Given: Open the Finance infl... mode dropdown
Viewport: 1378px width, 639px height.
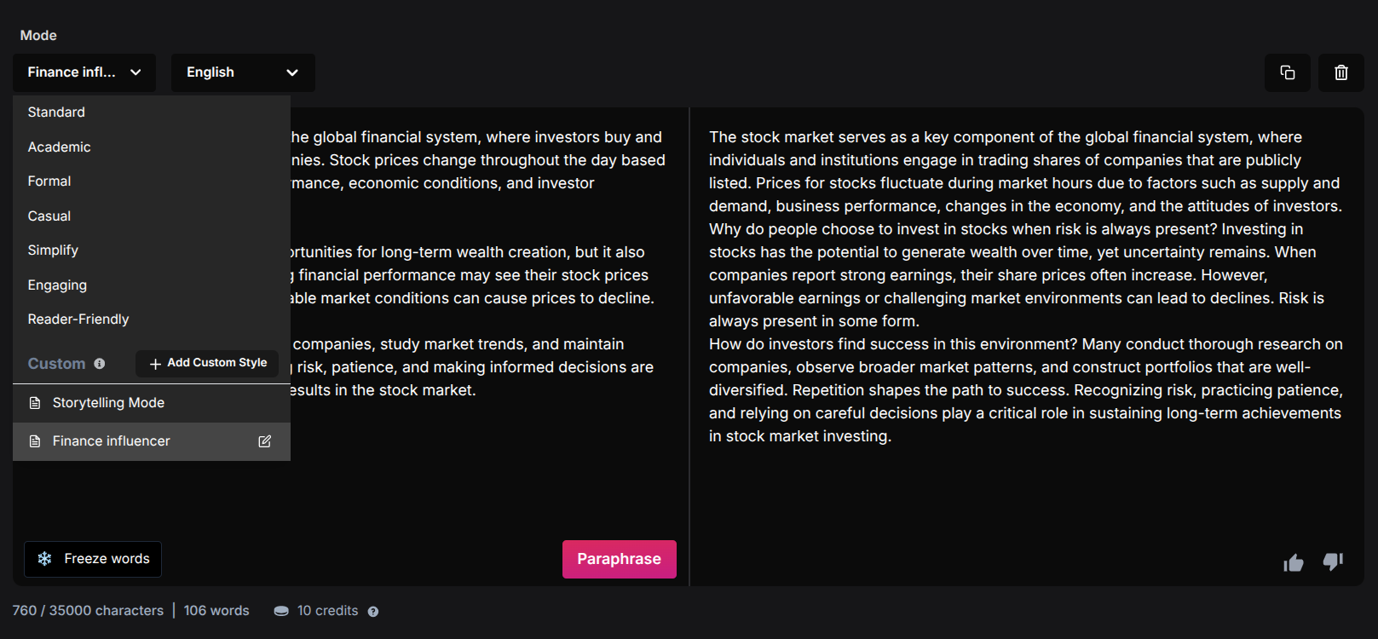Looking at the screenshot, I should pos(84,72).
